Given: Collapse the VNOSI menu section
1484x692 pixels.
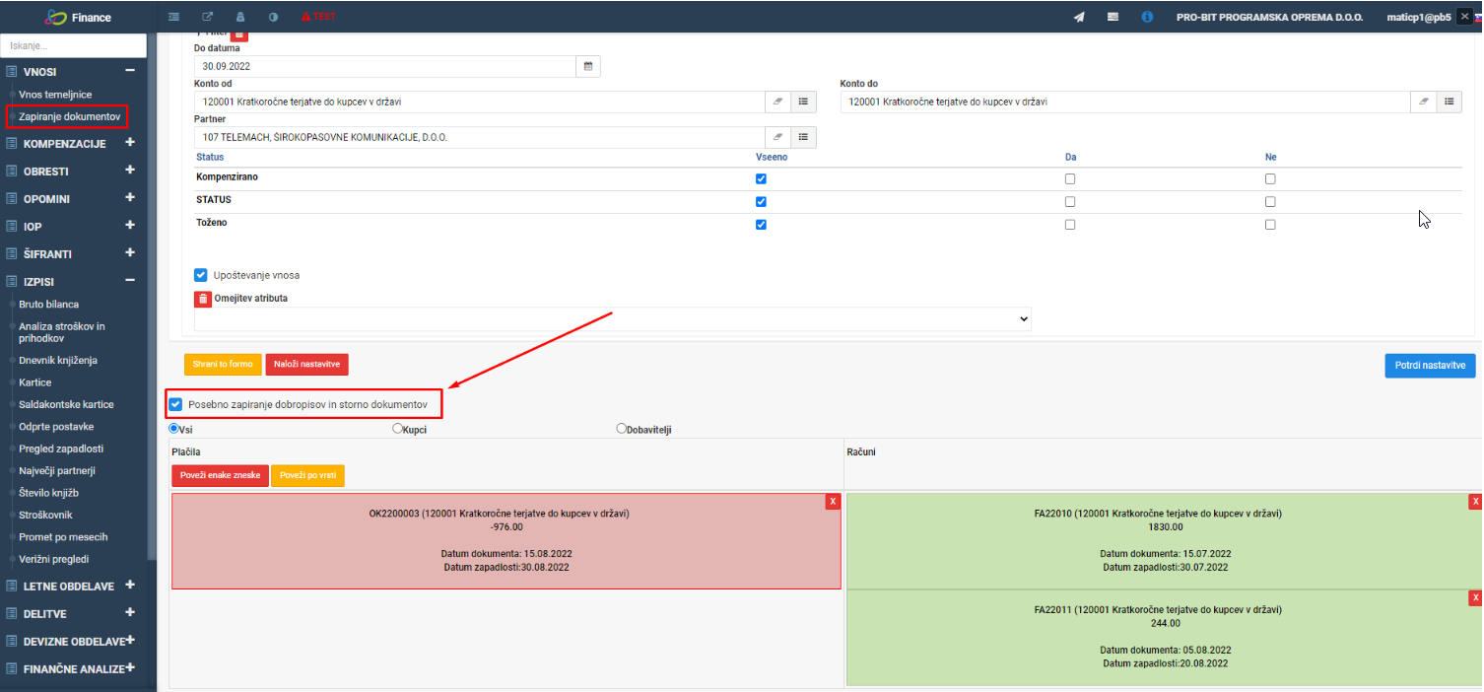Looking at the screenshot, I should click(129, 71).
